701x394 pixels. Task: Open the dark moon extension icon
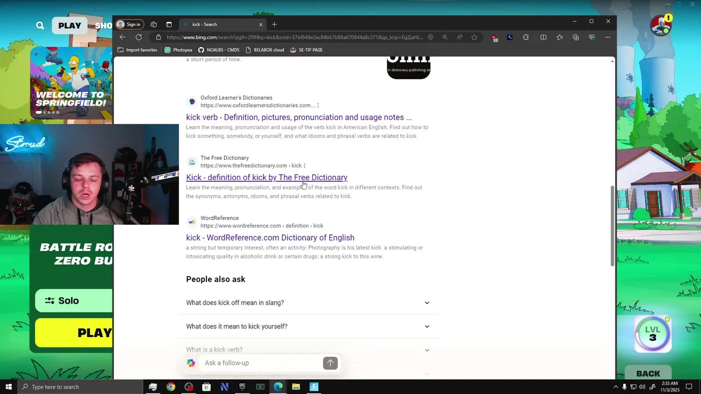point(510,37)
